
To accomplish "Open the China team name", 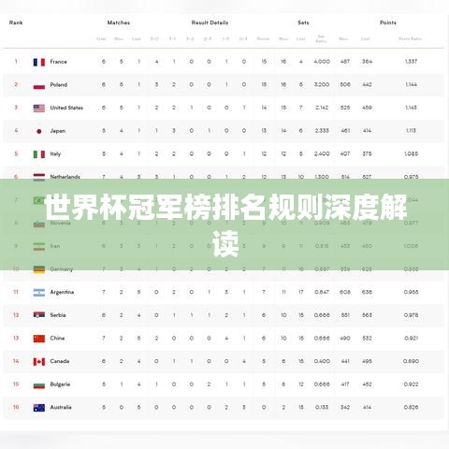I will 57,339.
